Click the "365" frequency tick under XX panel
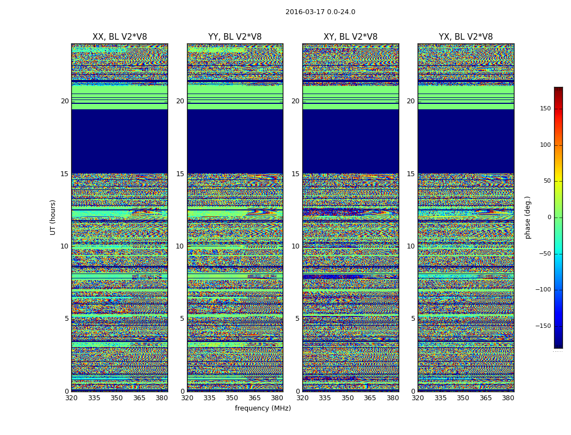 tap(139, 398)
